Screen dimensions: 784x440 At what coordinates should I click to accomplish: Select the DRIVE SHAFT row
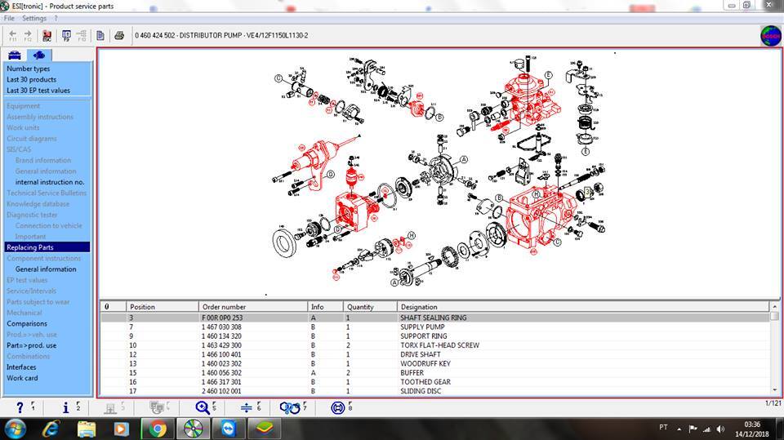pos(434,354)
